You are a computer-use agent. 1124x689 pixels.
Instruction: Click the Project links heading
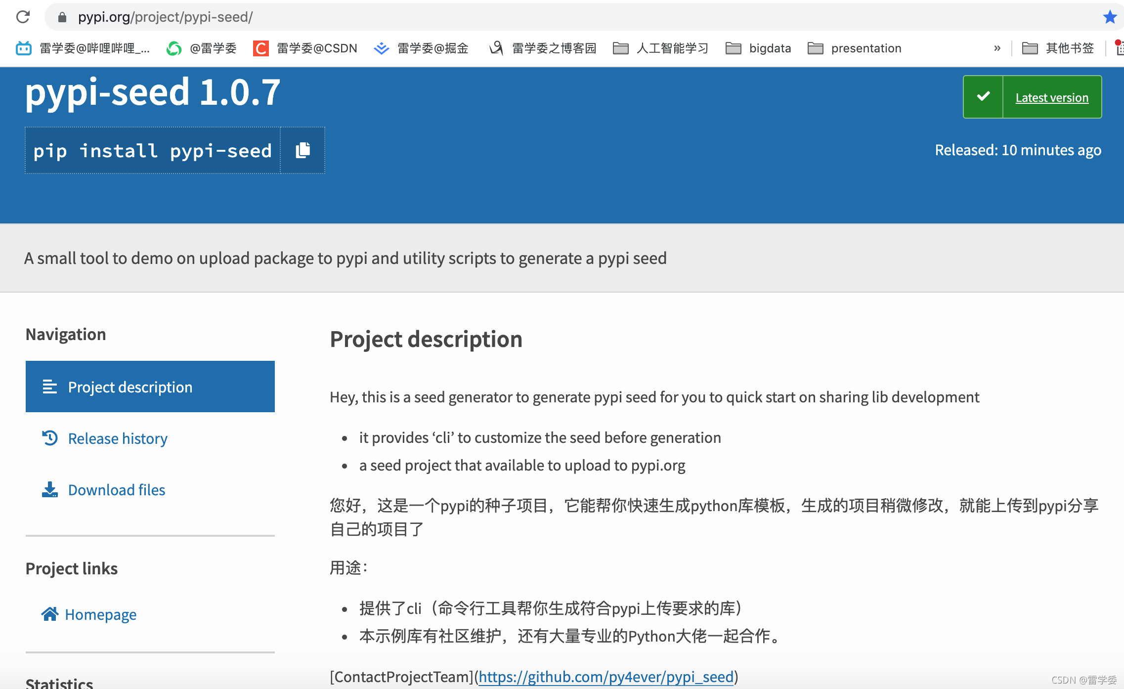pos(72,568)
